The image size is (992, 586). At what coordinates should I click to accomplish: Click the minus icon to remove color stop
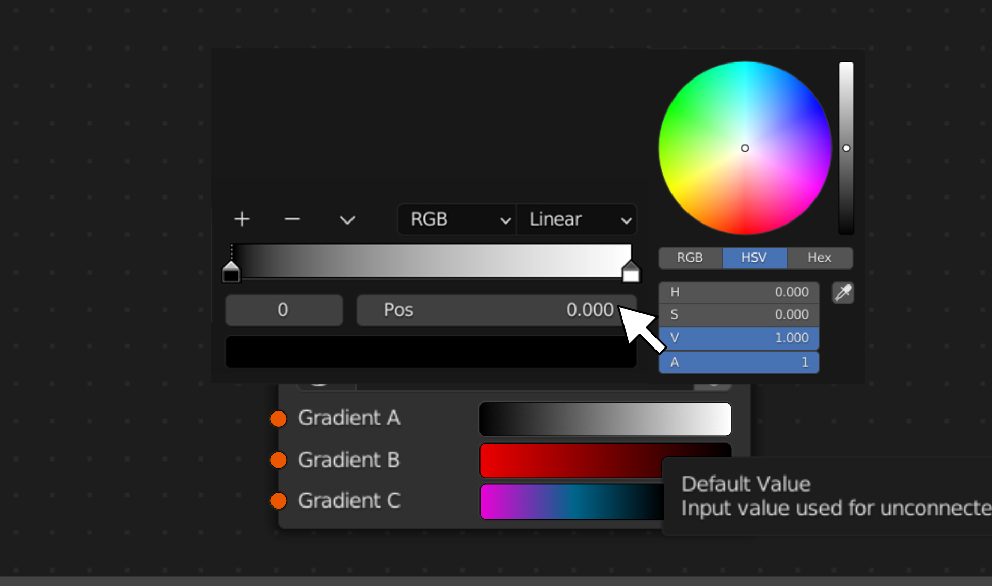pos(292,219)
